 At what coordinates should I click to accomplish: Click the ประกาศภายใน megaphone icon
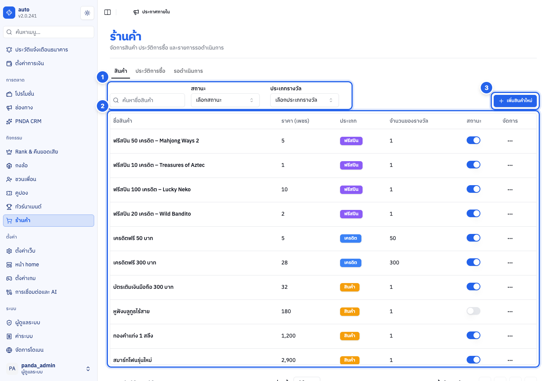(x=136, y=12)
